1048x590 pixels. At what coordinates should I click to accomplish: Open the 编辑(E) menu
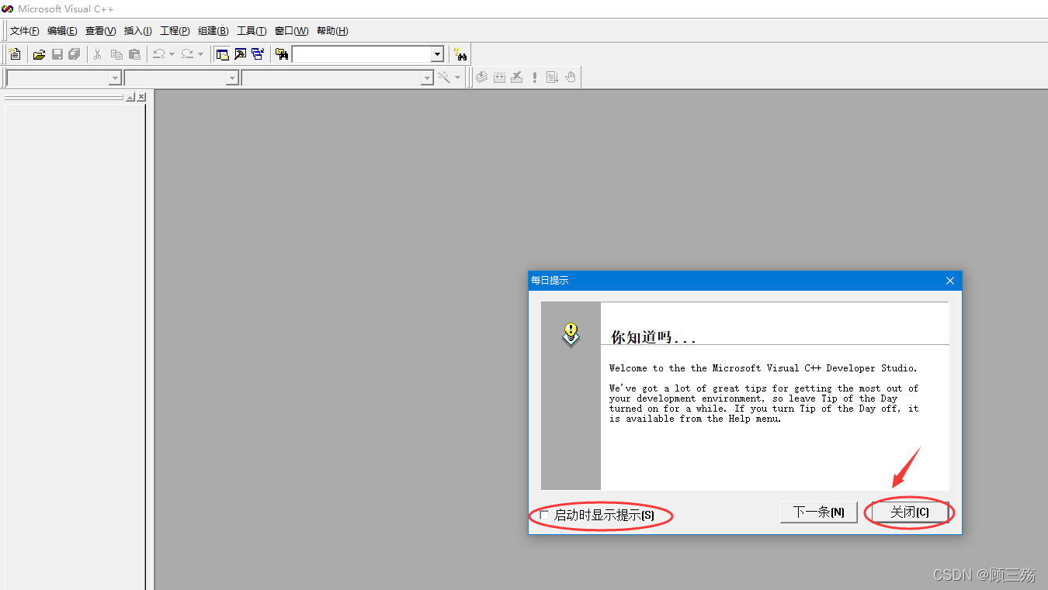pyautogui.click(x=62, y=31)
